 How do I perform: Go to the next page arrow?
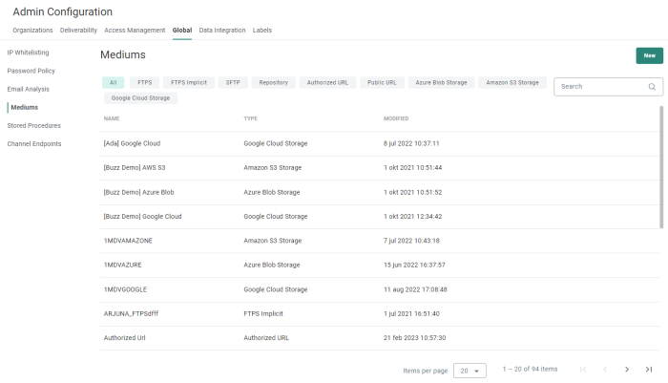tap(627, 370)
